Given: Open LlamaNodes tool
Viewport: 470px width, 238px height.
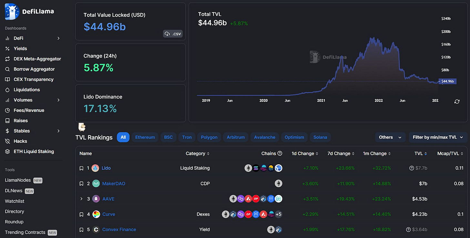Looking at the screenshot, I should [18, 180].
